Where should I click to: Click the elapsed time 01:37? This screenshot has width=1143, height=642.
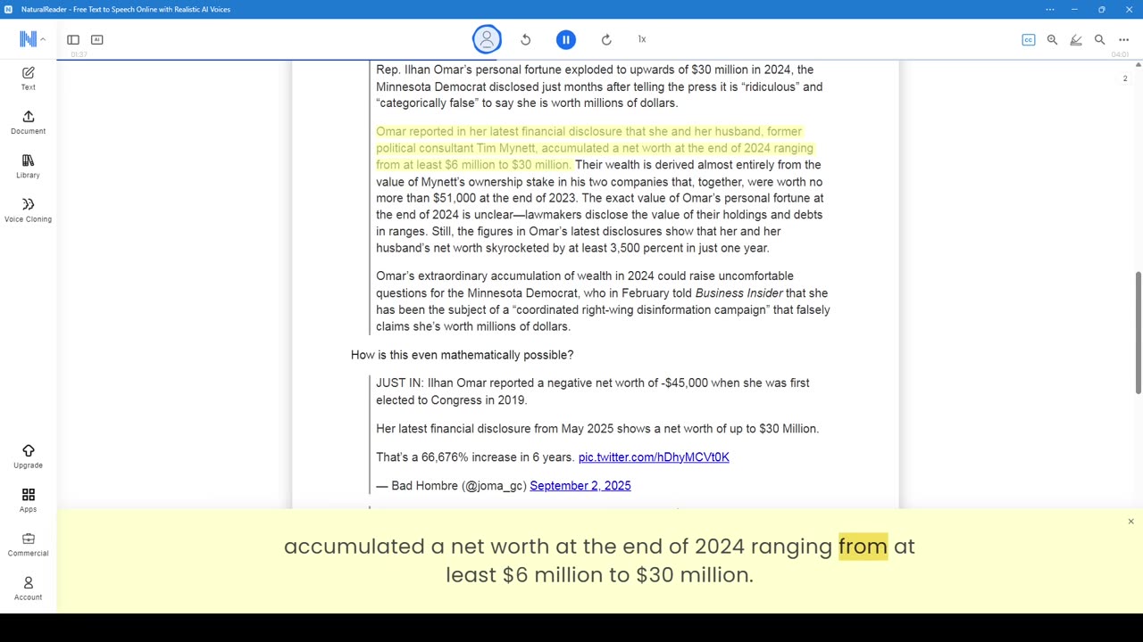click(79, 55)
